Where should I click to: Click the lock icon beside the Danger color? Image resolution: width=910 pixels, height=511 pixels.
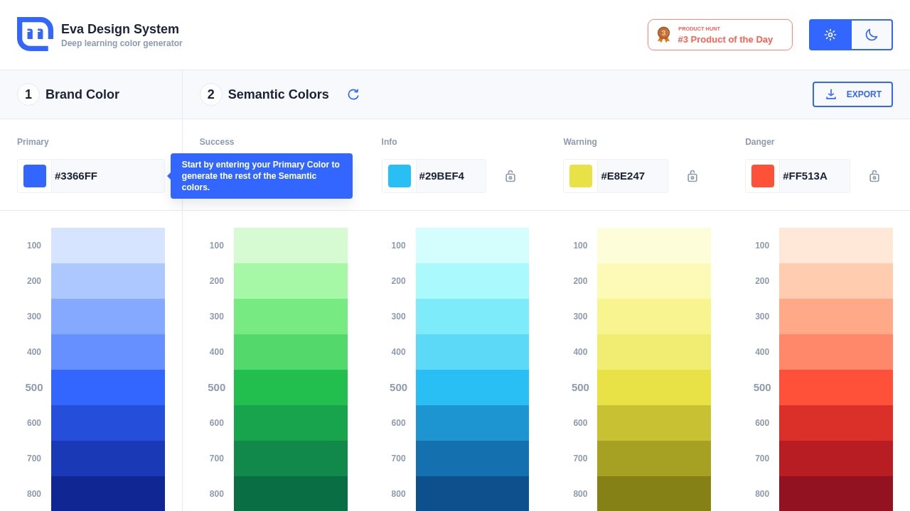point(874,176)
